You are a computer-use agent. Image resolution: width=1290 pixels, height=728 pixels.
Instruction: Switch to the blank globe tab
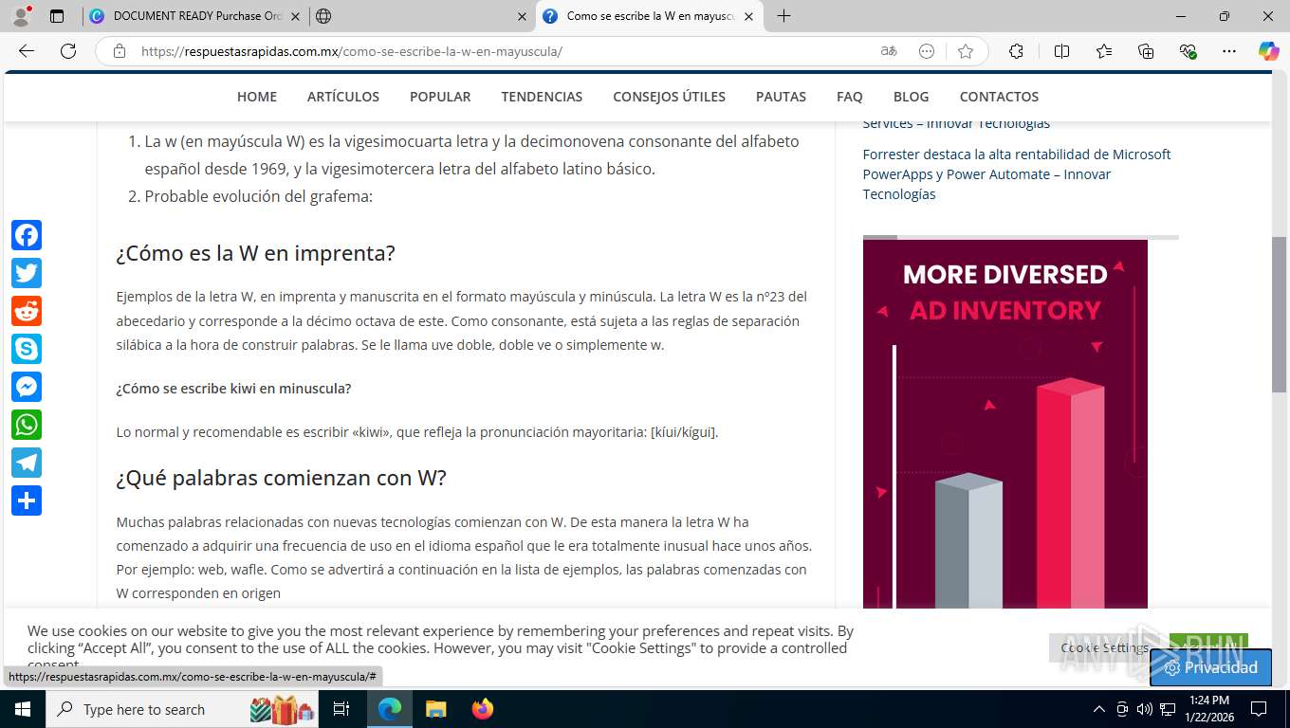tap(421, 16)
